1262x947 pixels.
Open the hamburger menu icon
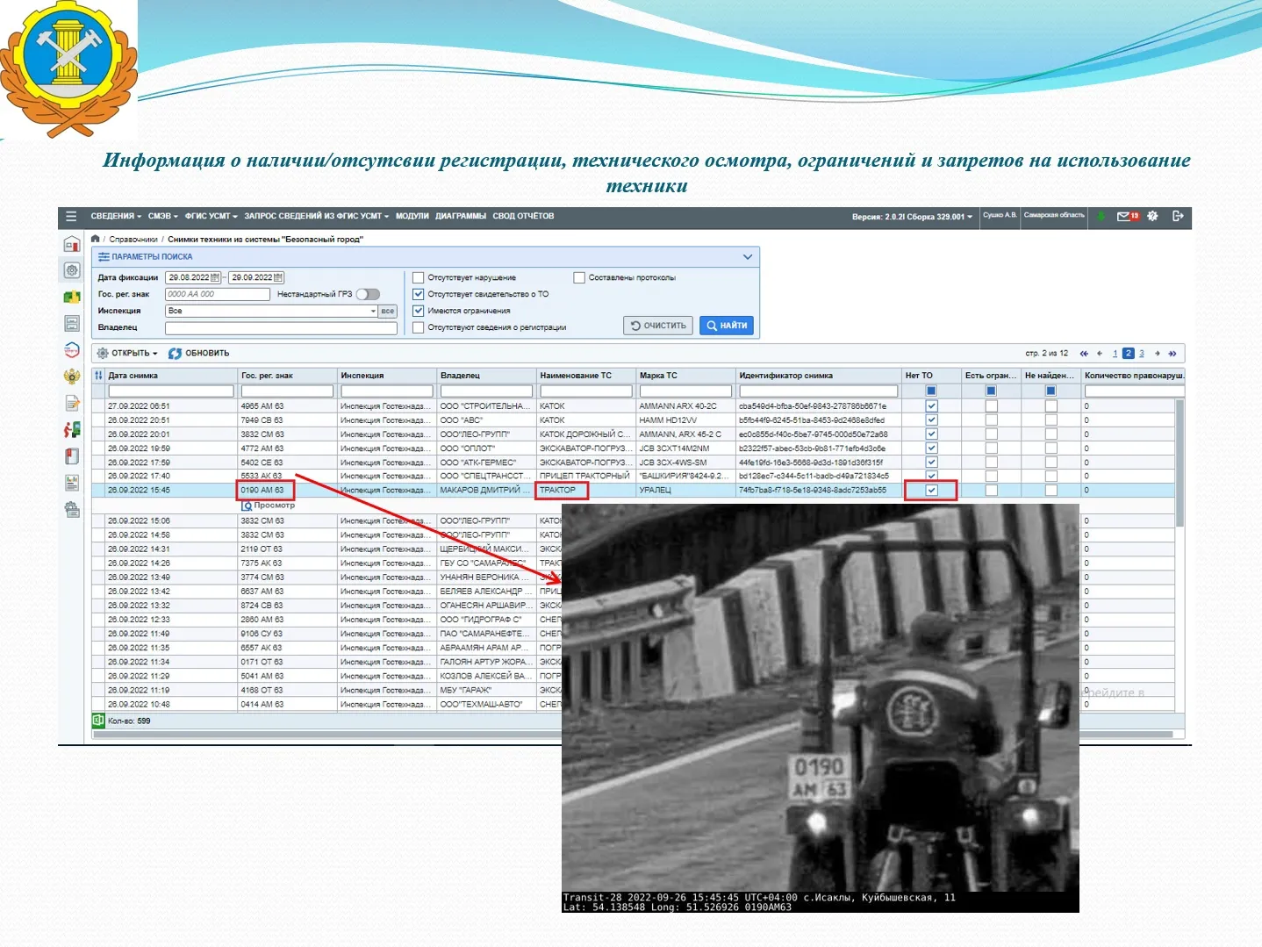tap(71, 216)
